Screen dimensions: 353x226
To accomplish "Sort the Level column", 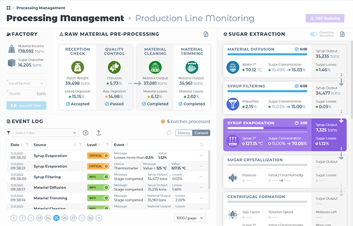I will (99, 145).
